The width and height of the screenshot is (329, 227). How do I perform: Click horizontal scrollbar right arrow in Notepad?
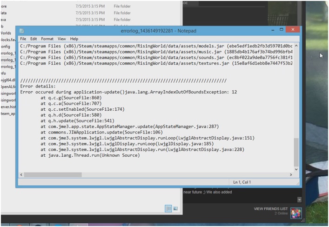[x=291, y=174]
